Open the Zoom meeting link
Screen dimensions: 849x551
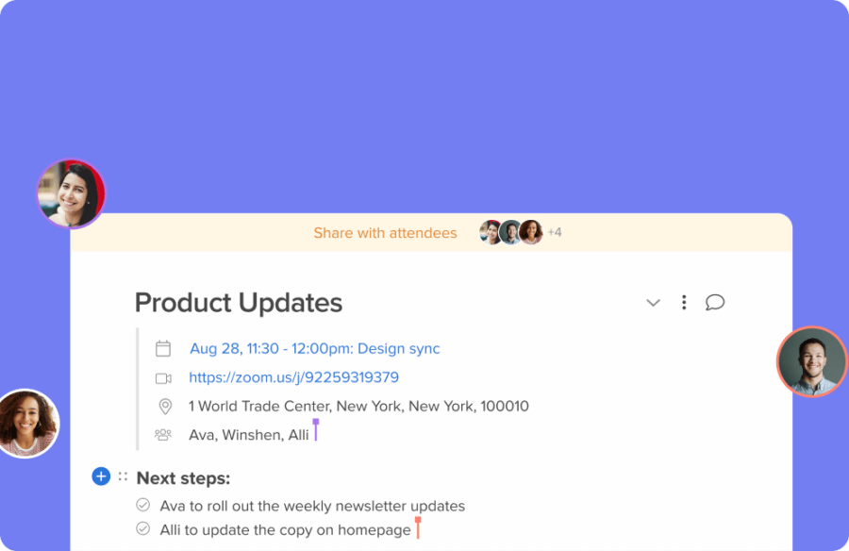(293, 377)
